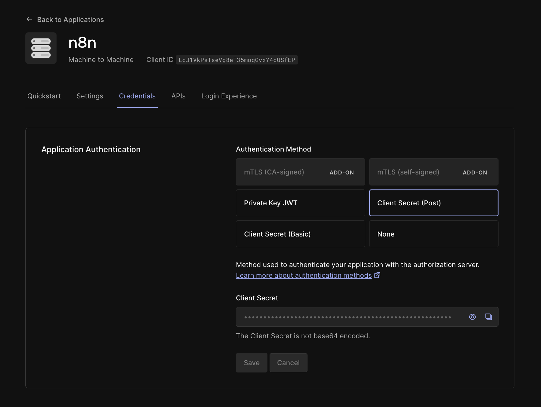
Task: Click the external link icon beside authentication methods
Action: click(377, 275)
